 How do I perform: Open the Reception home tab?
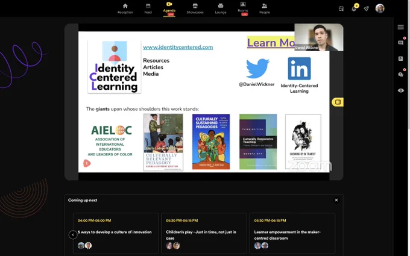tap(125, 8)
